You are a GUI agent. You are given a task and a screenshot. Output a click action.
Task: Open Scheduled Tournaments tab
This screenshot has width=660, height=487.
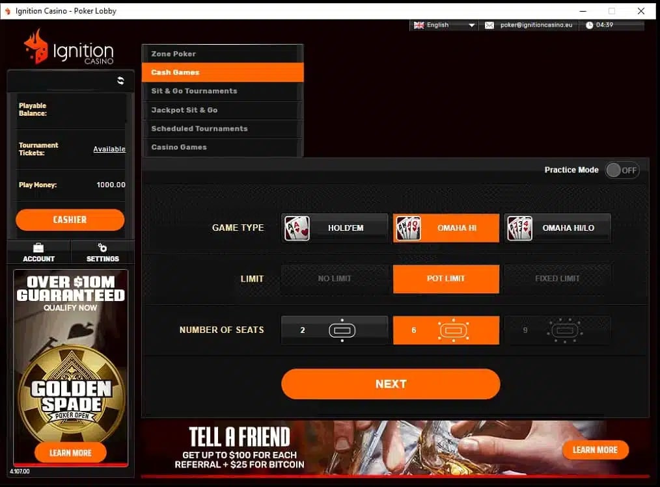[222, 129]
